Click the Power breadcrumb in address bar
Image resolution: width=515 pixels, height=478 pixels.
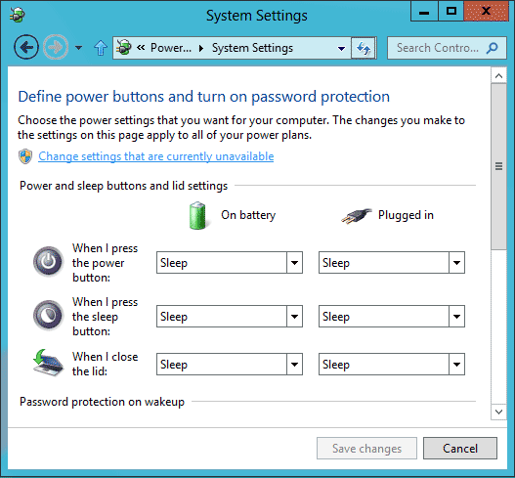[171, 48]
